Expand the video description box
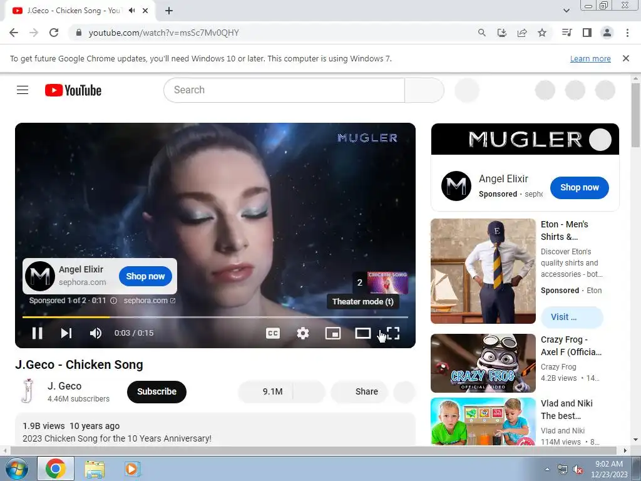 point(215,430)
